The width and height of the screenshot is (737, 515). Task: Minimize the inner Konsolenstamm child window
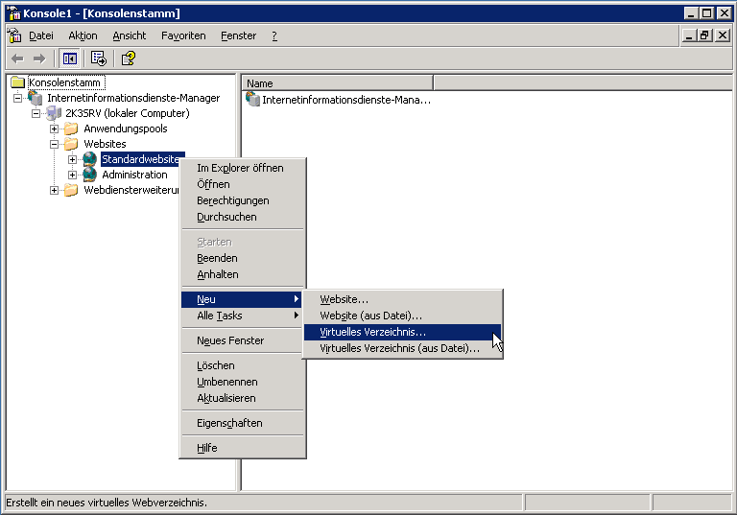pos(689,35)
